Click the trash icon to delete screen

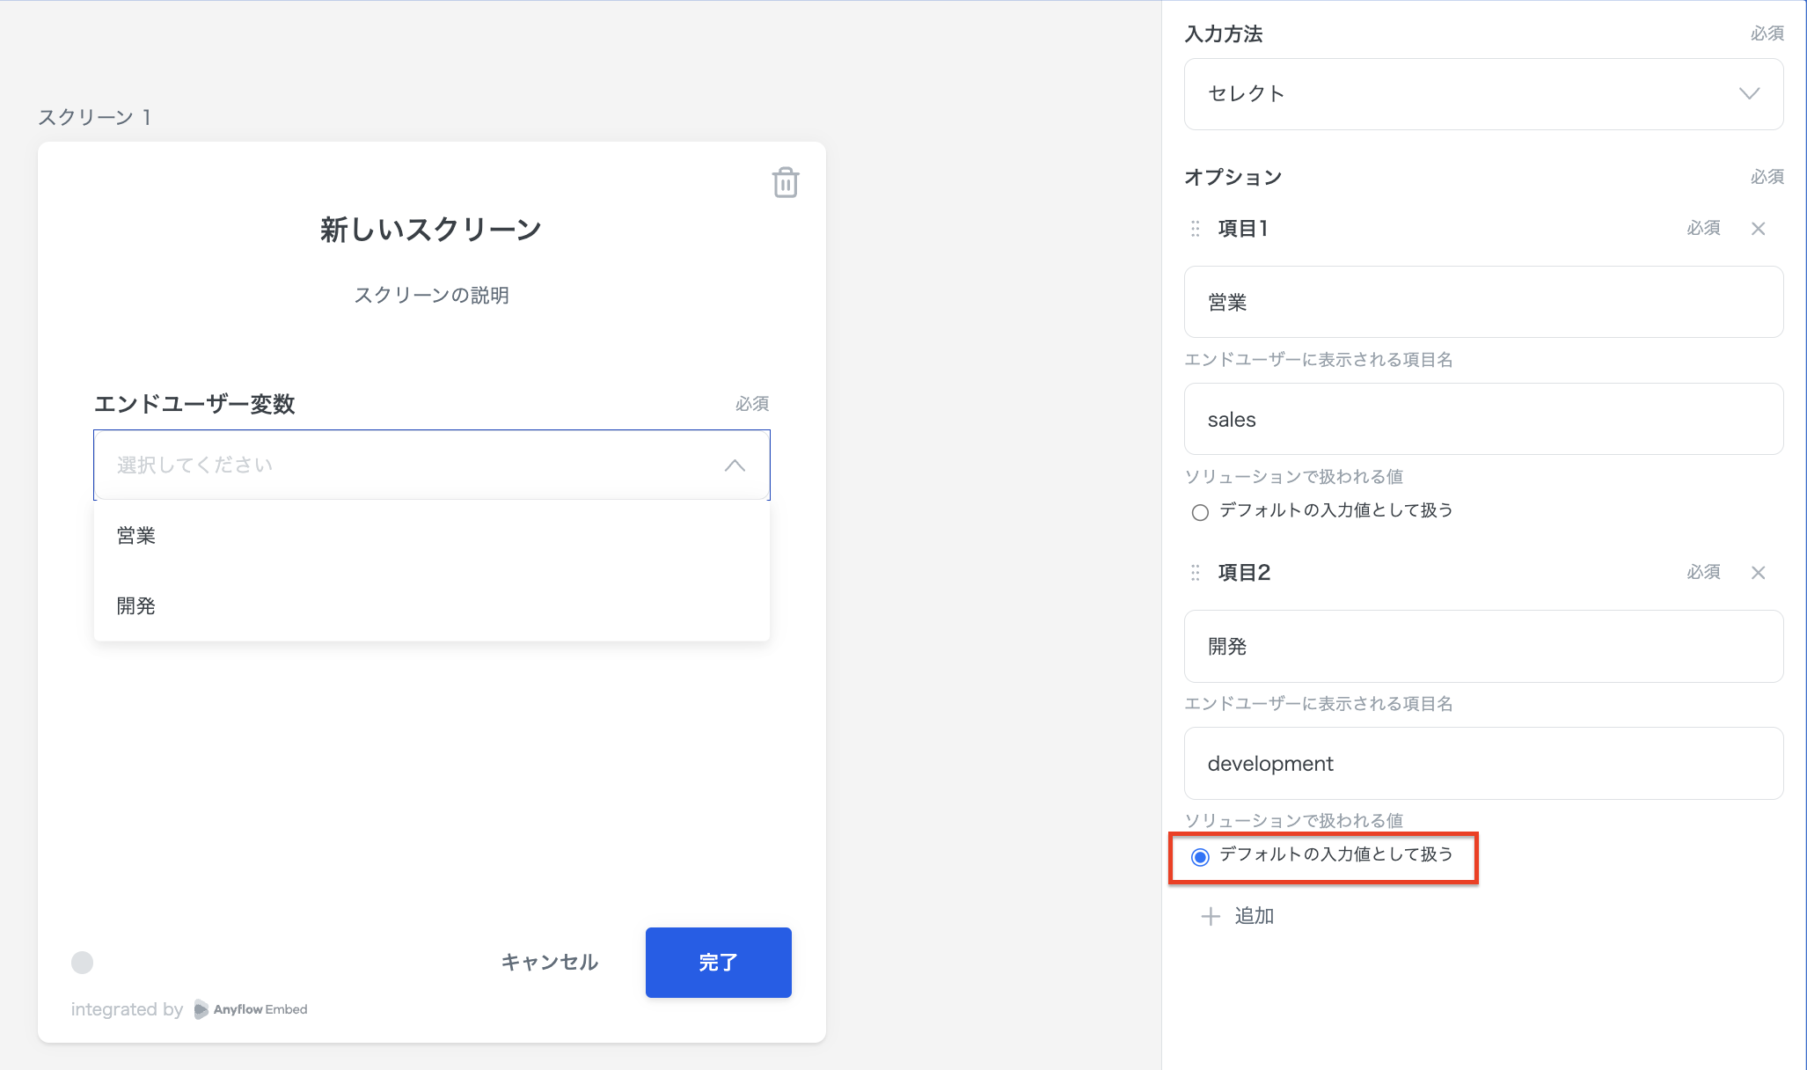click(x=785, y=183)
